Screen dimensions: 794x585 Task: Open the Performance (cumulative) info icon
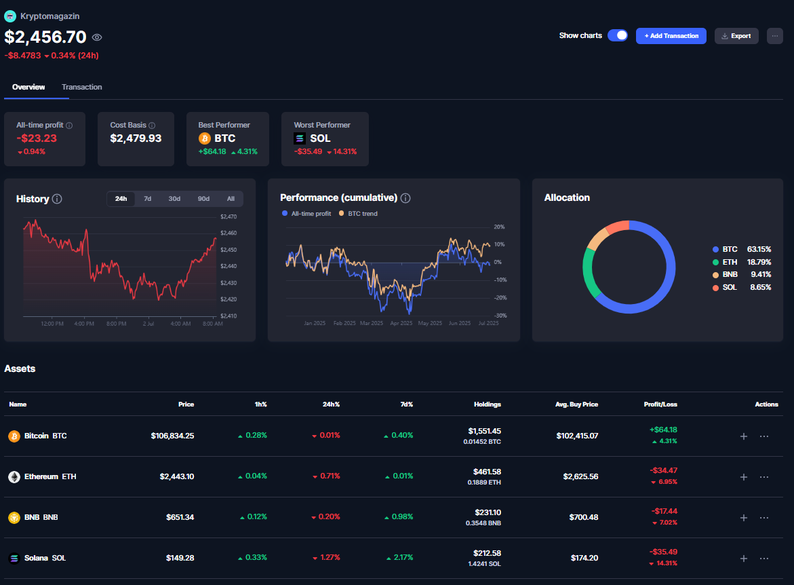[x=405, y=198]
